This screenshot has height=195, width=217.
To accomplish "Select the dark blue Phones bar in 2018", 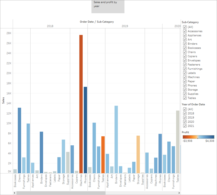I will click(x=85, y=130).
